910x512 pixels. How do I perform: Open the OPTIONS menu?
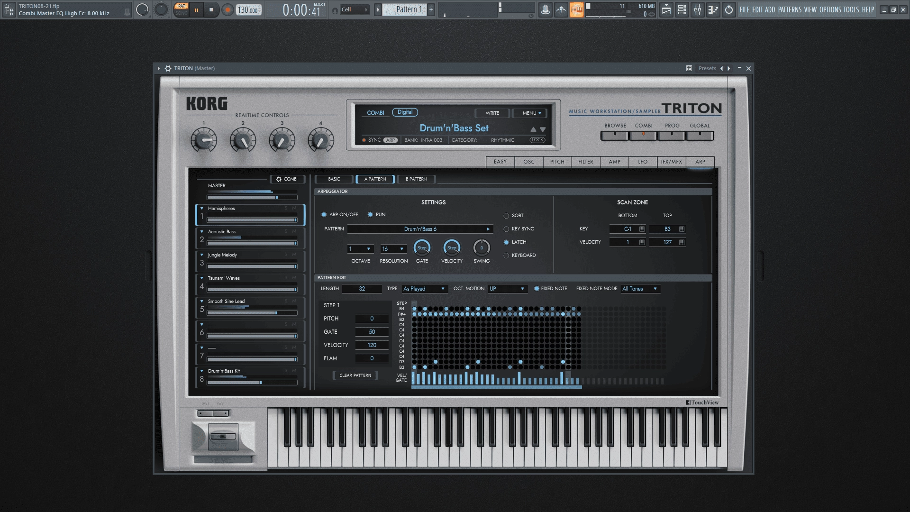pyautogui.click(x=830, y=9)
